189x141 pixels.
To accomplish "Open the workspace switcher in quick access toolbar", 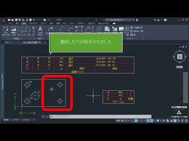I will 45,20.
